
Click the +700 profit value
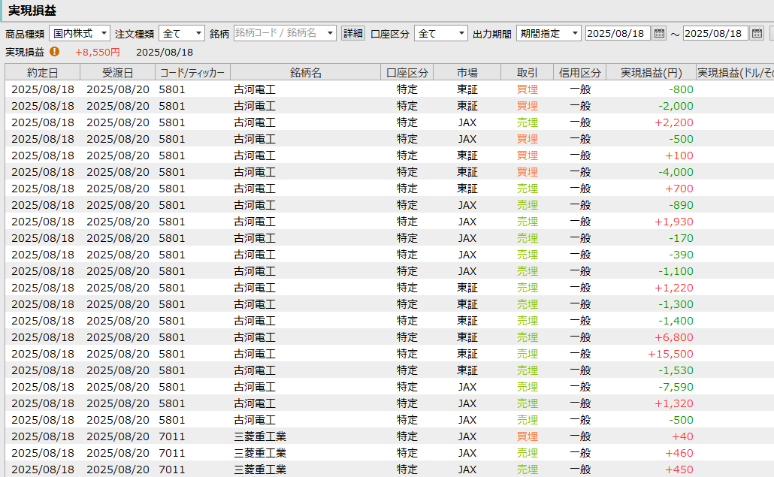point(679,189)
